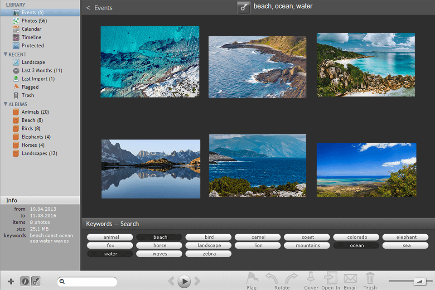Open Last Import icon with green arrow
Screen dimensions: 435x290
(x=16, y=79)
